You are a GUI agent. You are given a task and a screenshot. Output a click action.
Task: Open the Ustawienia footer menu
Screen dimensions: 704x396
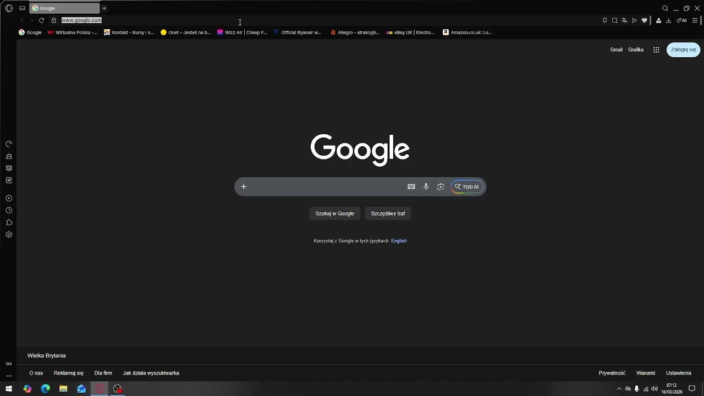point(679,373)
